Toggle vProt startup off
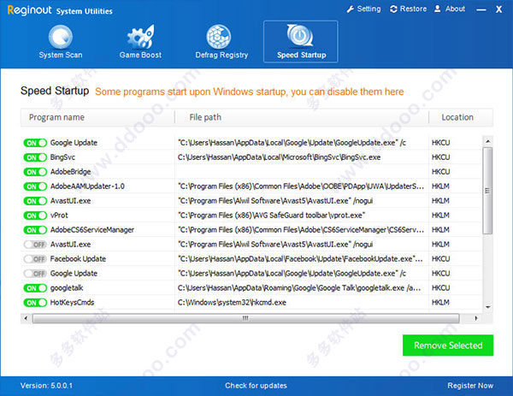Image resolution: width=513 pixels, height=396 pixels. (35, 216)
